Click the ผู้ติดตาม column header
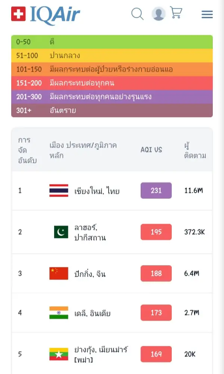224x374 pixels. 195,150
